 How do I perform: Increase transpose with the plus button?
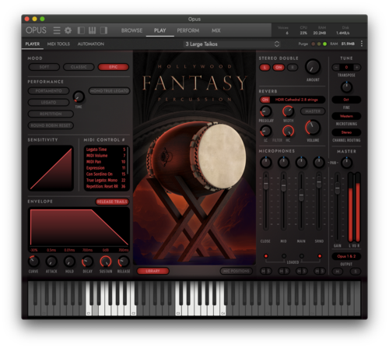coord(357,68)
